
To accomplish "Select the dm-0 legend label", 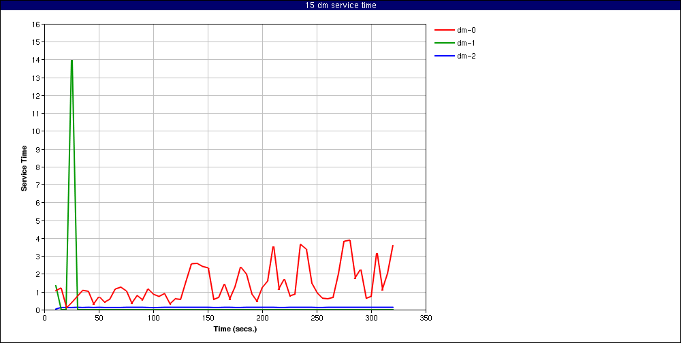I will click(466, 30).
